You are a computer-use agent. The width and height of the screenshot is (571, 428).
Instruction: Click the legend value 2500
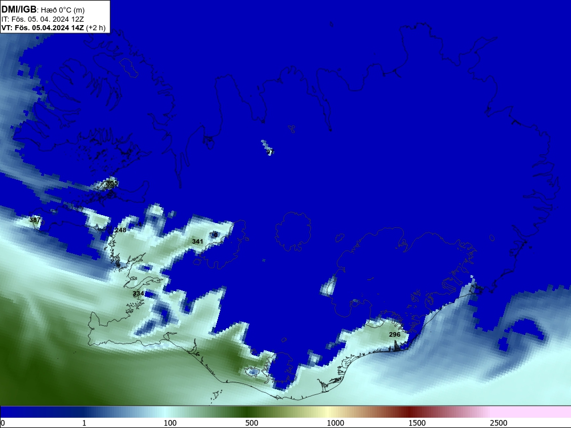point(498,423)
